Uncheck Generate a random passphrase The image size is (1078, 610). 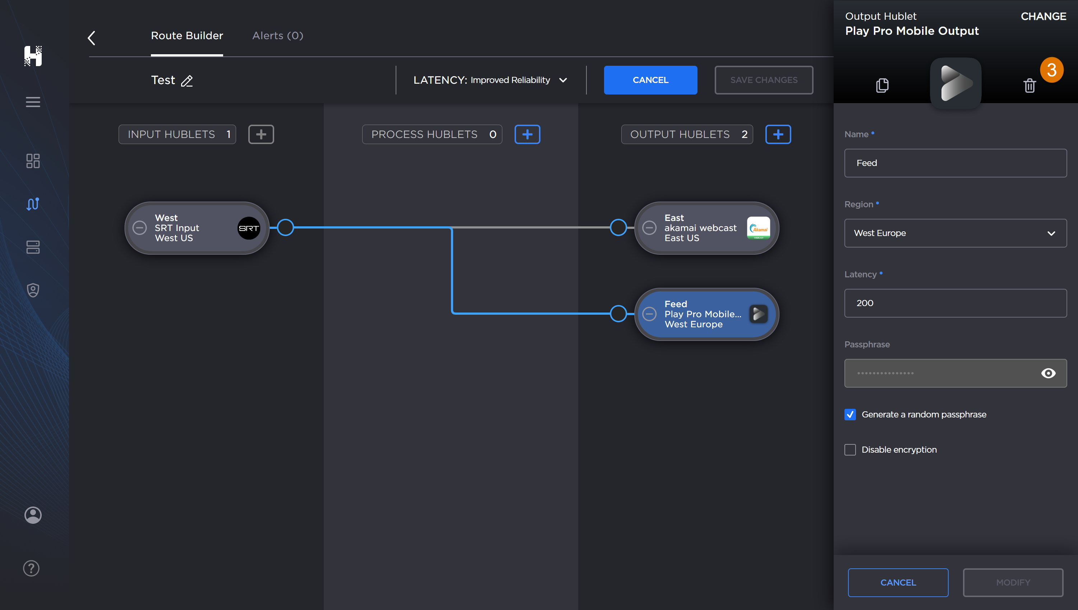[x=851, y=414]
